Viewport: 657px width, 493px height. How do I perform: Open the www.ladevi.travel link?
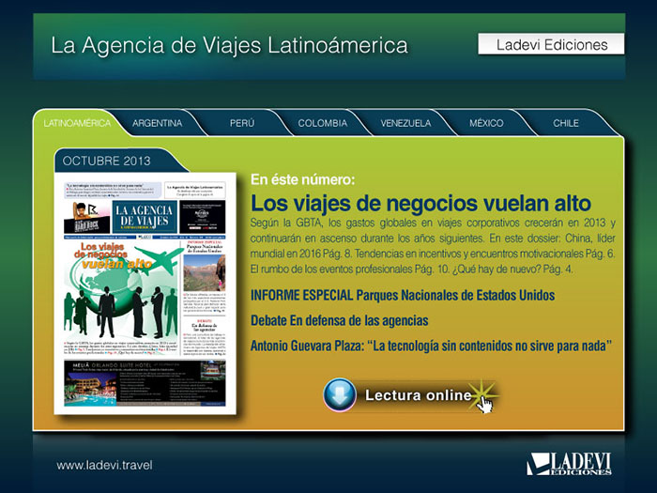pos(104,465)
